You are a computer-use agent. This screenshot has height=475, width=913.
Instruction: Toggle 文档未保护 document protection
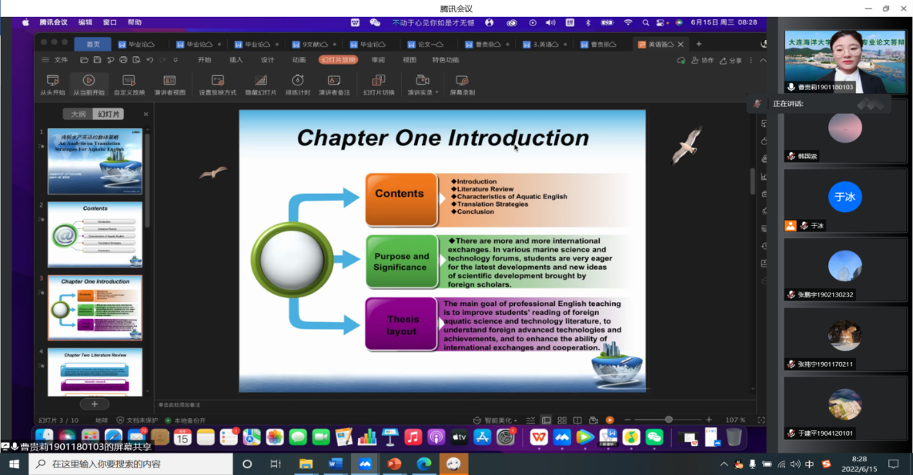coord(137,420)
